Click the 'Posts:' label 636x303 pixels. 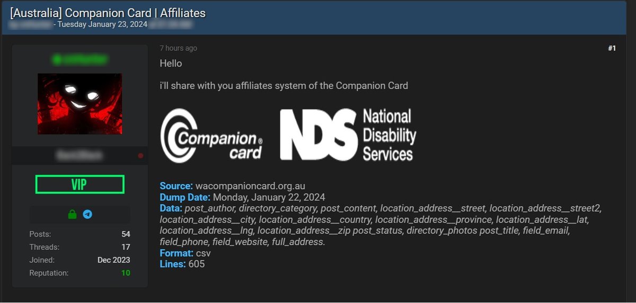click(x=40, y=234)
